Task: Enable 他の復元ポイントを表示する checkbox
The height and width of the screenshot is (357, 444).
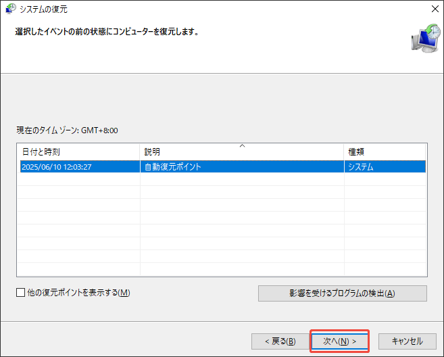Action: [20, 292]
